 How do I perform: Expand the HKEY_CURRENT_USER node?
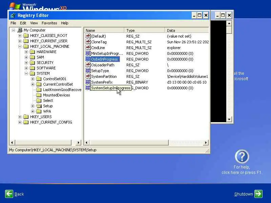coord(20,41)
